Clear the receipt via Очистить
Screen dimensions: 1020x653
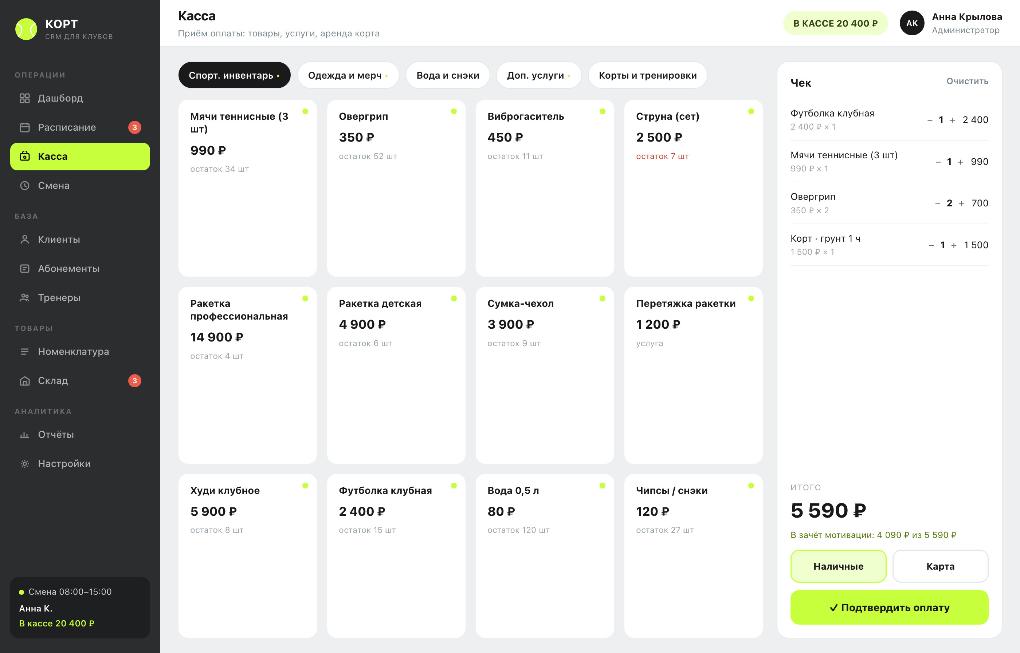(967, 82)
